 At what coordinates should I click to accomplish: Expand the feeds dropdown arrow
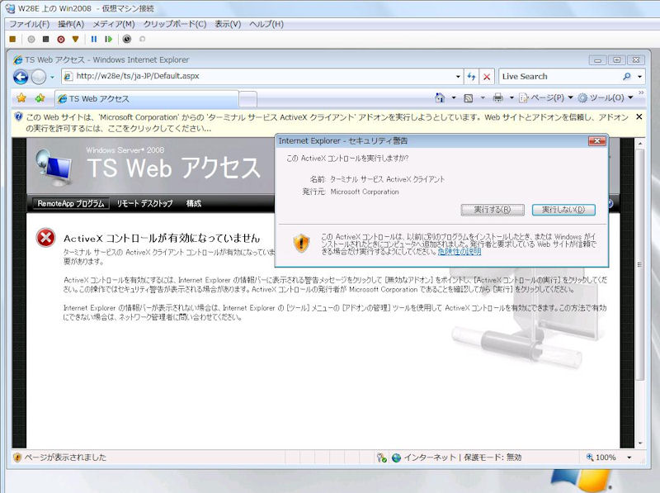click(483, 97)
